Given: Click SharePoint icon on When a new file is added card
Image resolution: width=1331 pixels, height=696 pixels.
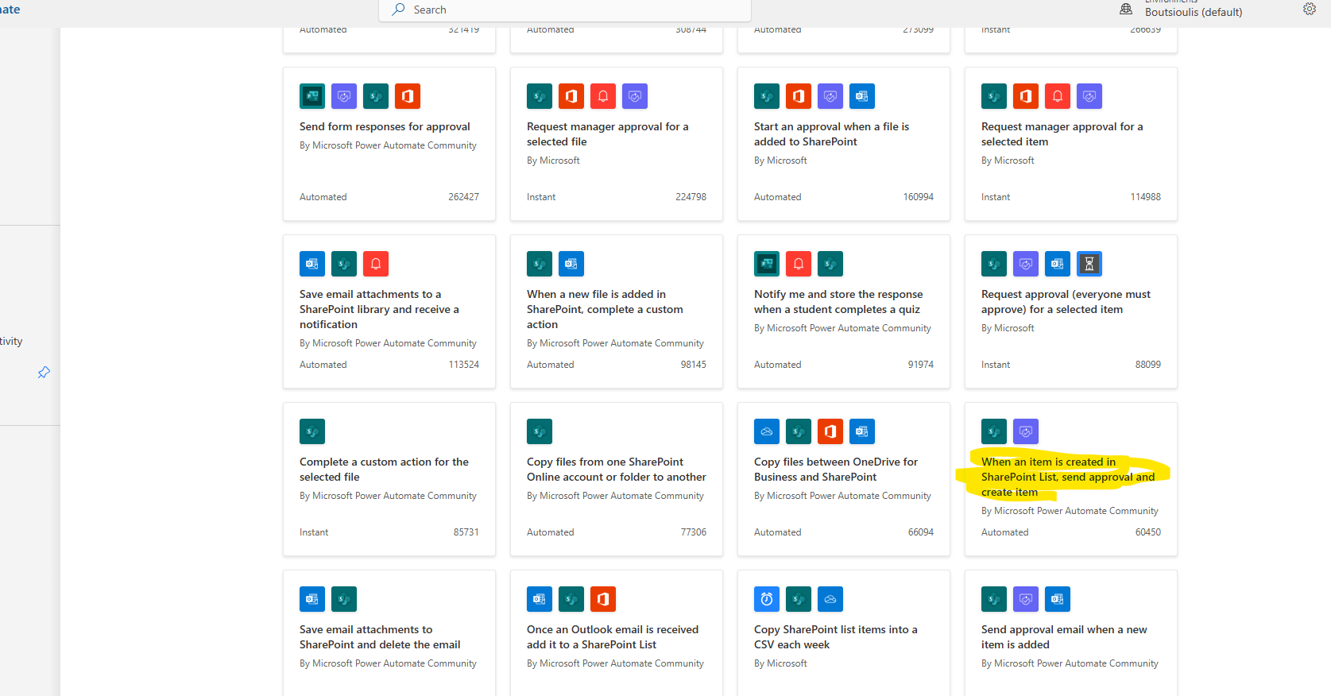Looking at the screenshot, I should pos(540,264).
